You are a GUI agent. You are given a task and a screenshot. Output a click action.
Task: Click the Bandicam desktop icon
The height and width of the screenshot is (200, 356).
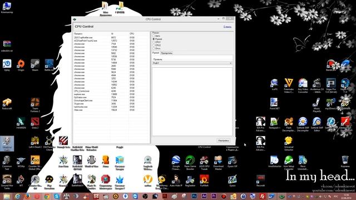(x=331, y=65)
